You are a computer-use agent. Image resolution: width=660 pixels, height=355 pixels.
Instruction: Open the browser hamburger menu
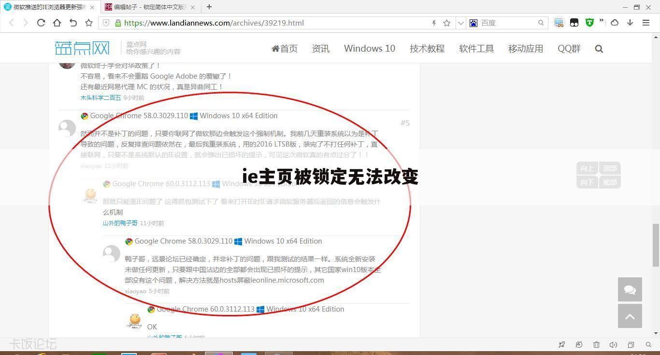pos(646,23)
